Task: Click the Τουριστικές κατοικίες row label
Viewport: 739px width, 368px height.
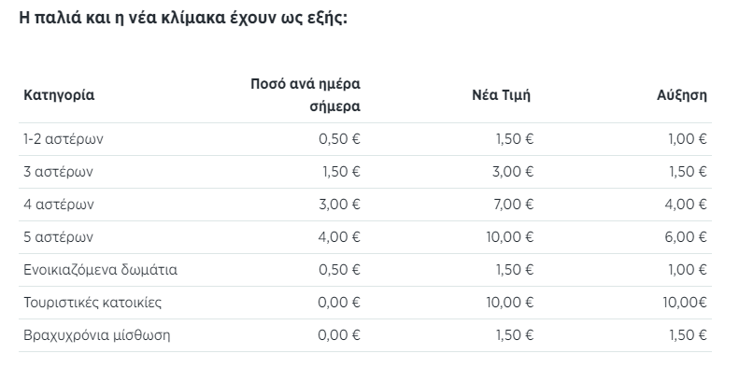Action: [x=92, y=302]
